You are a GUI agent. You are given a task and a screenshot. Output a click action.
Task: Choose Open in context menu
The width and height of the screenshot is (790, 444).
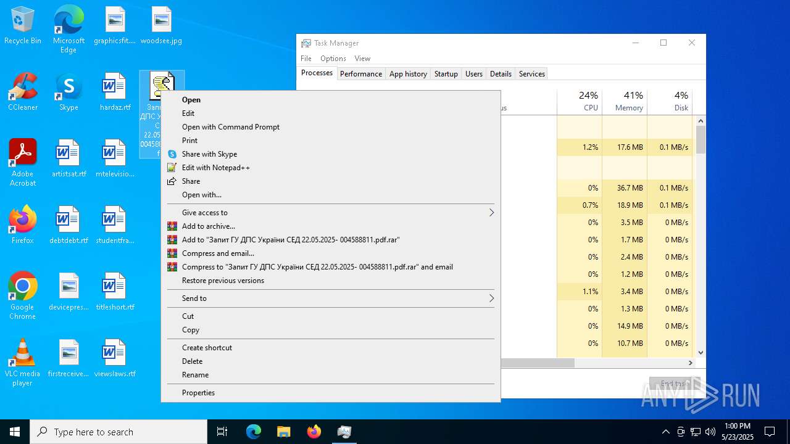[331, 100]
